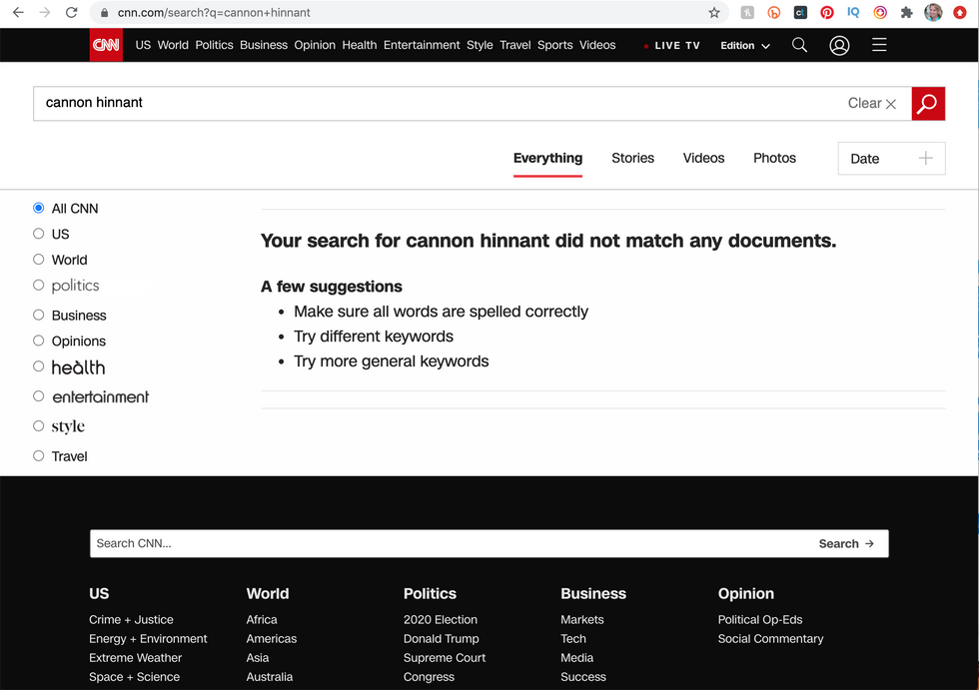
Task: Expand the Edition dropdown
Action: click(x=745, y=46)
